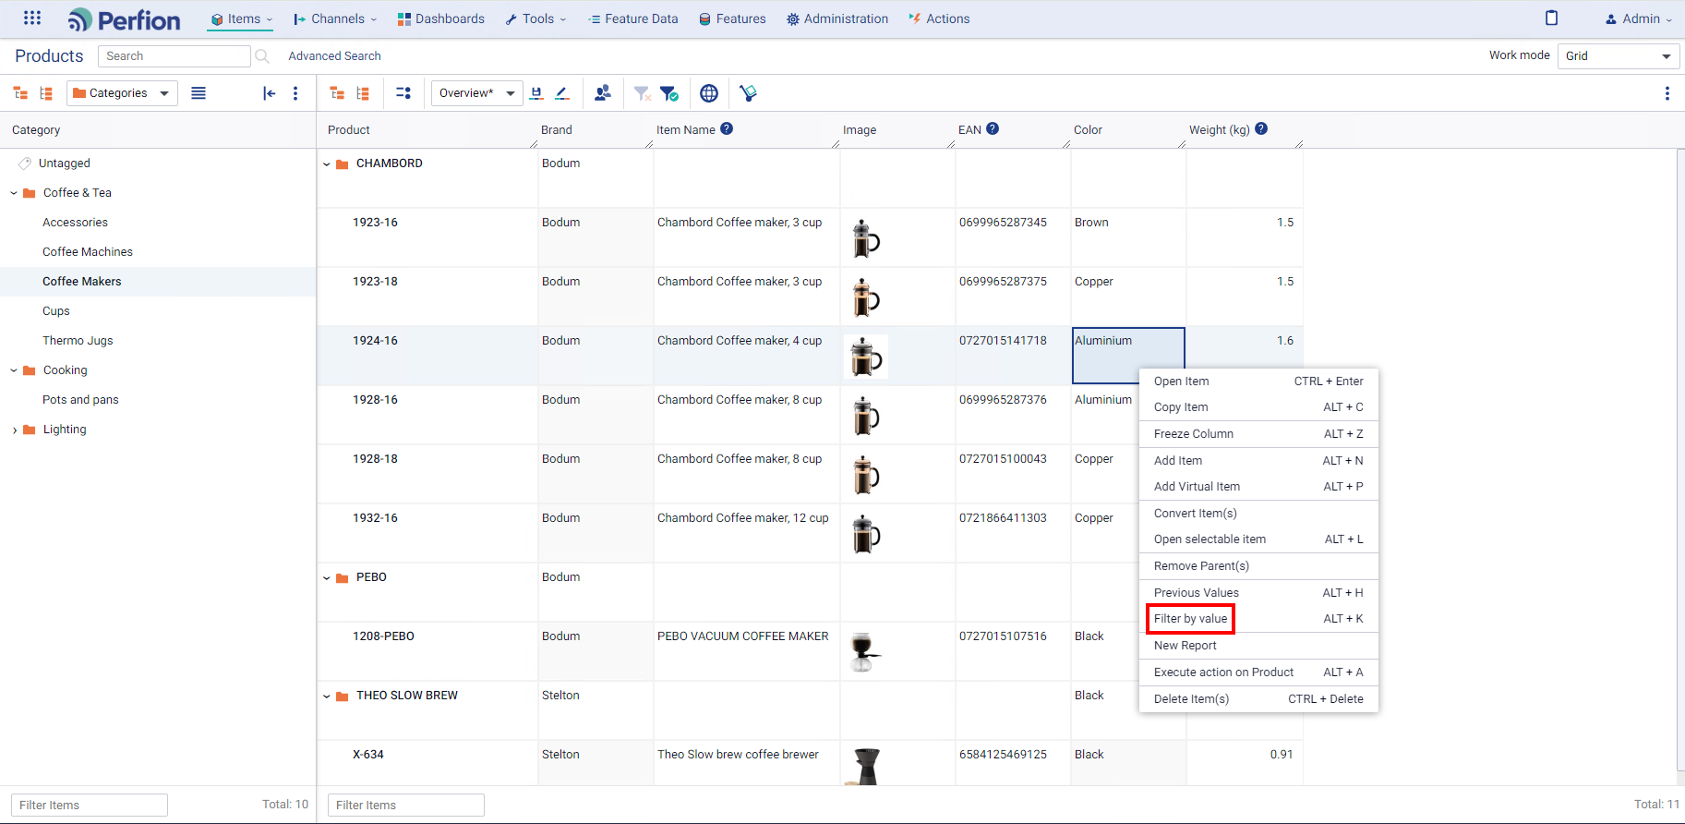
Task: Open the Categories dropdown
Action: click(x=122, y=93)
